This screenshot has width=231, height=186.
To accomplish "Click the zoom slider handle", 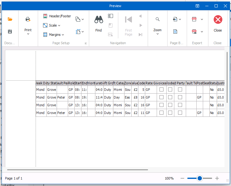I will coord(200,178).
